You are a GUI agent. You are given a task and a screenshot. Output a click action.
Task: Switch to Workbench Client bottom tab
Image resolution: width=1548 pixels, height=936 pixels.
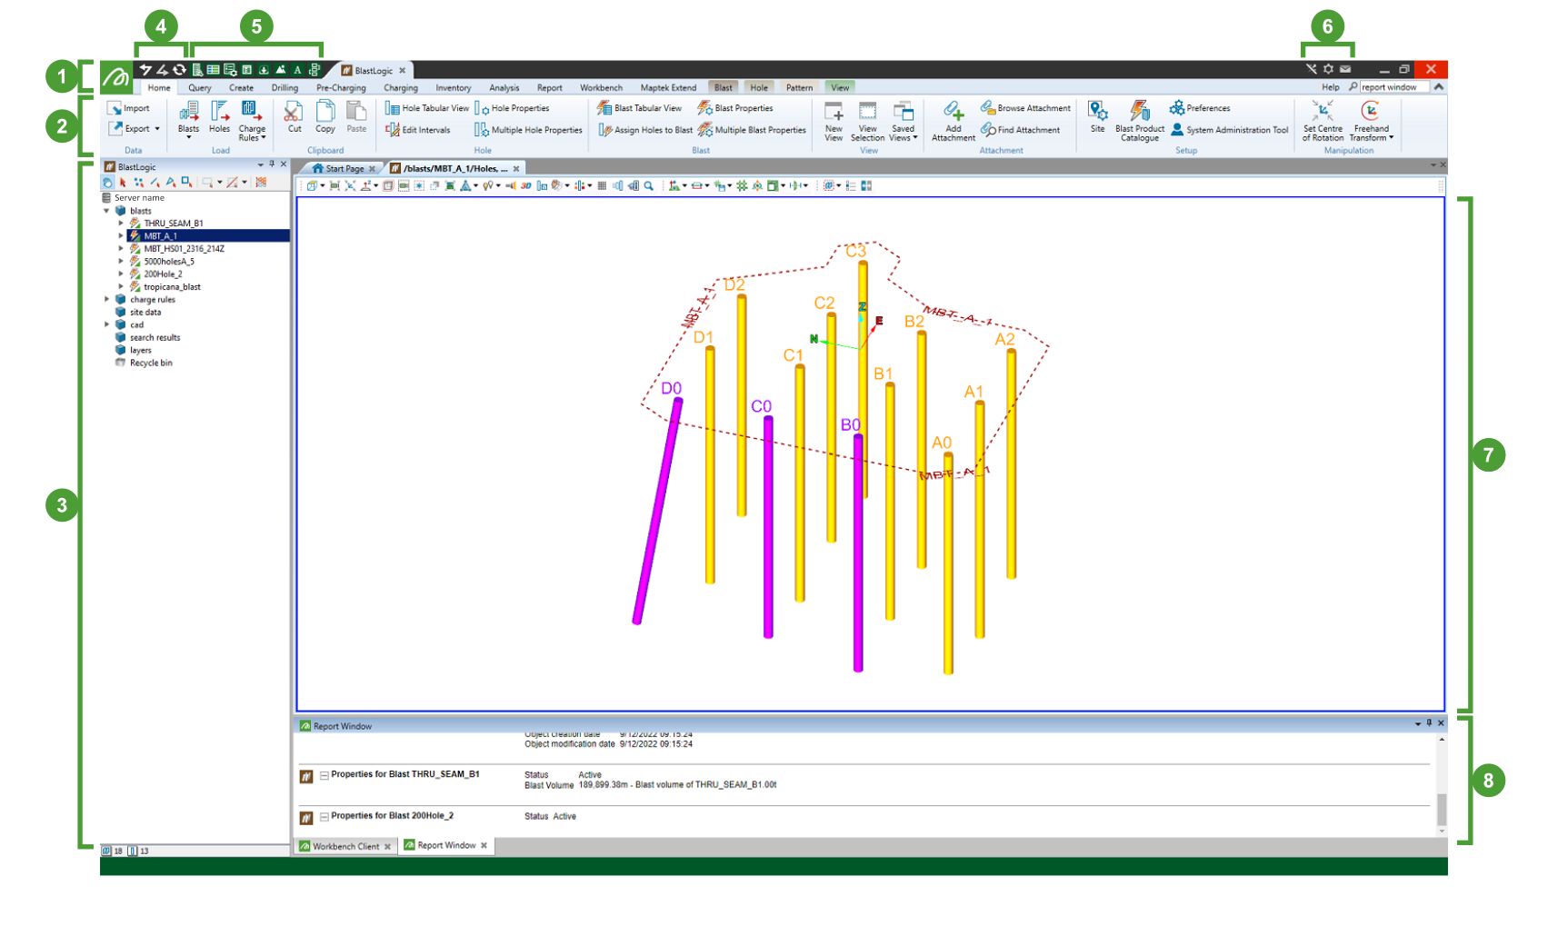point(345,846)
